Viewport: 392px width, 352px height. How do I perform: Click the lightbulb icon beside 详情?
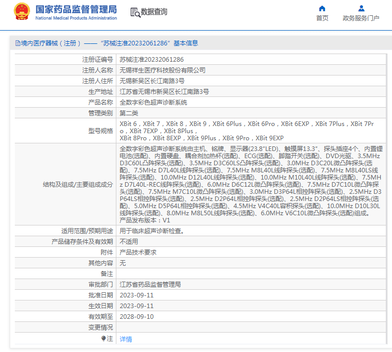[x=104, y=339]
